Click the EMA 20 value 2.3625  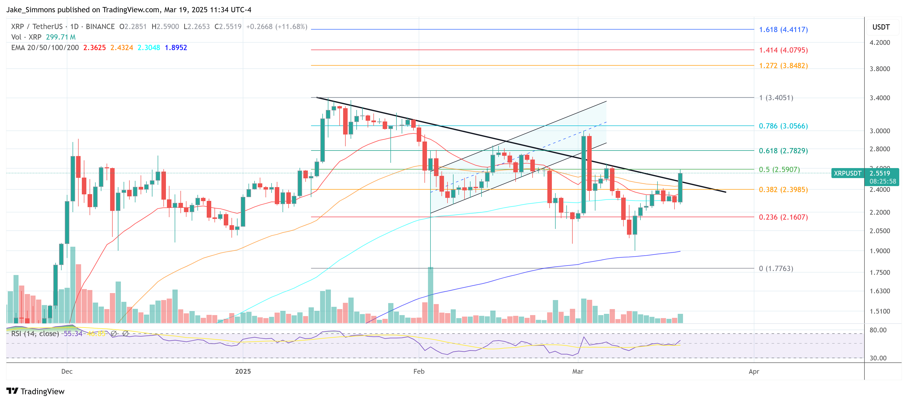coord(94,48)
